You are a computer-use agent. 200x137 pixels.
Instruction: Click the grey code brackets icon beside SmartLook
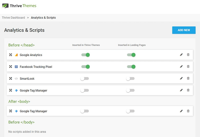pyautogui.click(x=16, y=79)
